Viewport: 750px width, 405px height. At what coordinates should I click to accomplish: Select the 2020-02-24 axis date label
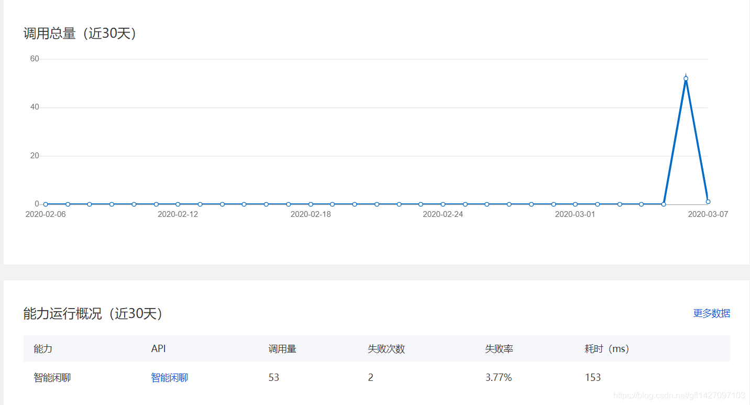(443, 214)
